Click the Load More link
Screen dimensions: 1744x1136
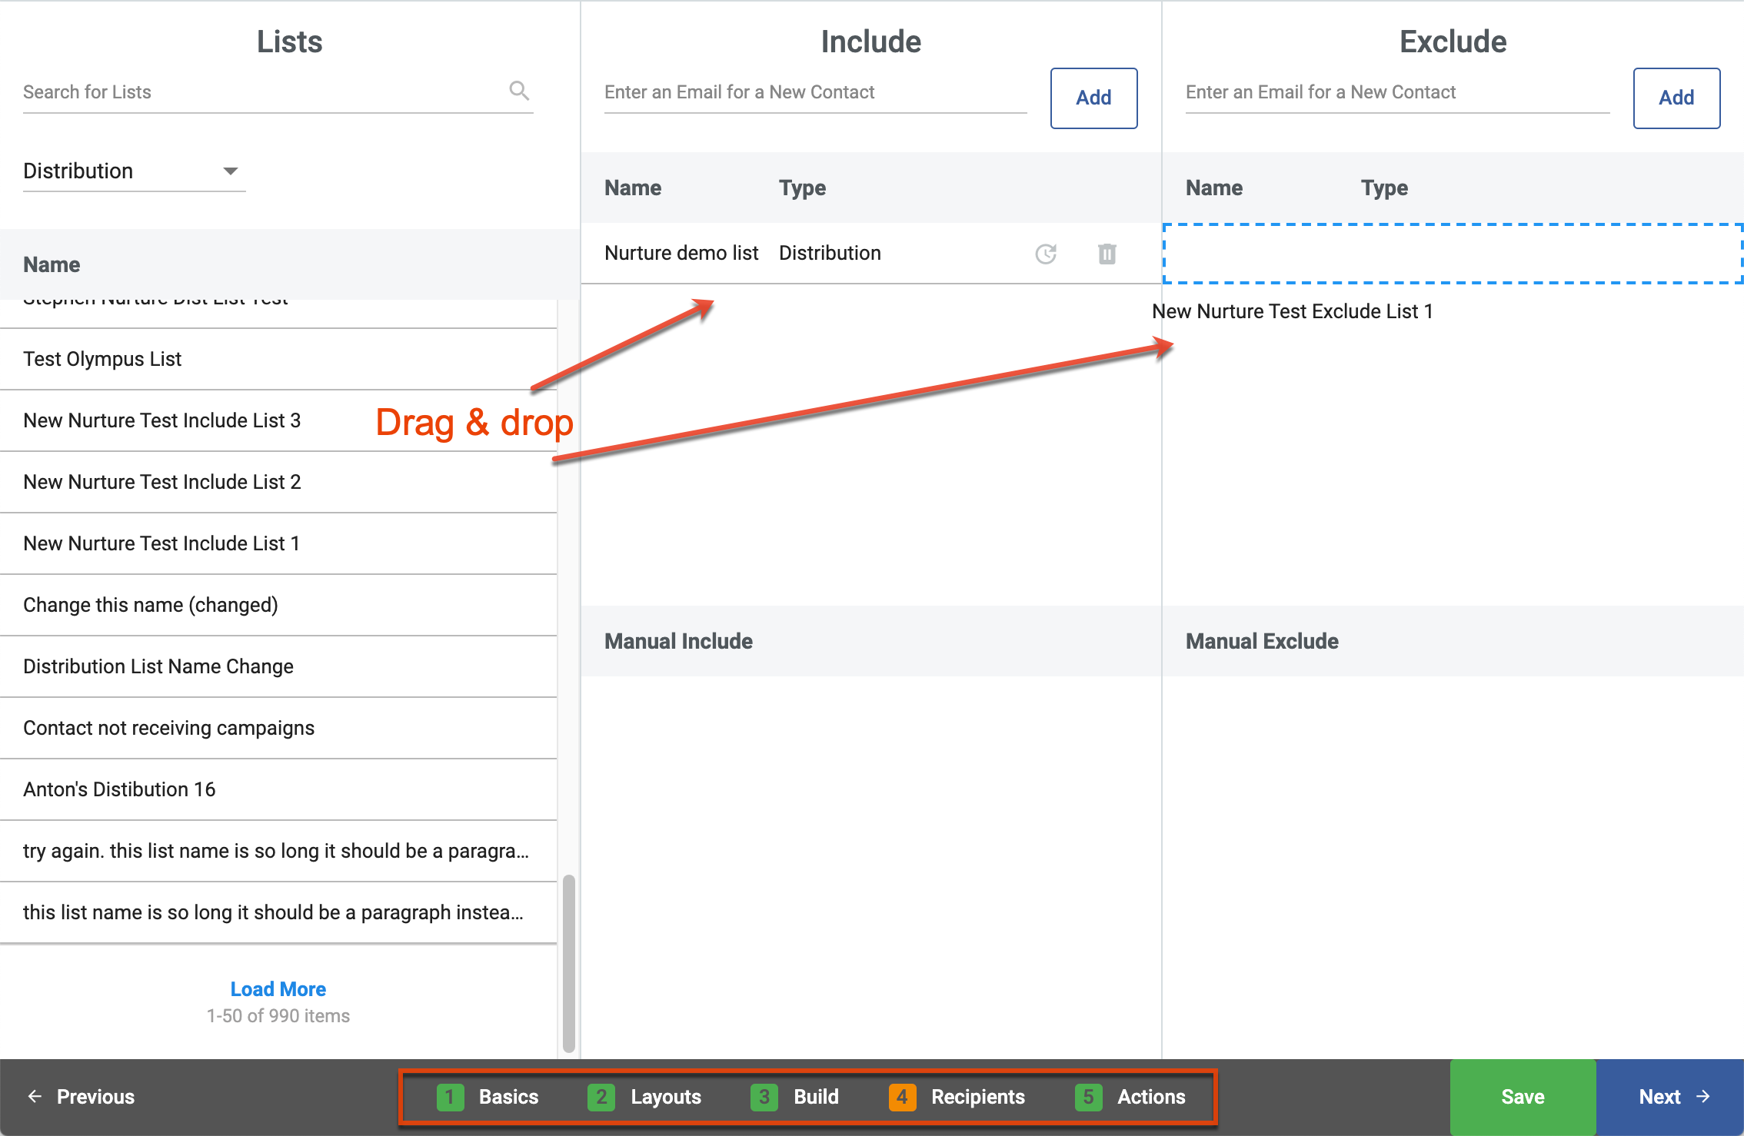pyautogui.click(x=278, y=988)
